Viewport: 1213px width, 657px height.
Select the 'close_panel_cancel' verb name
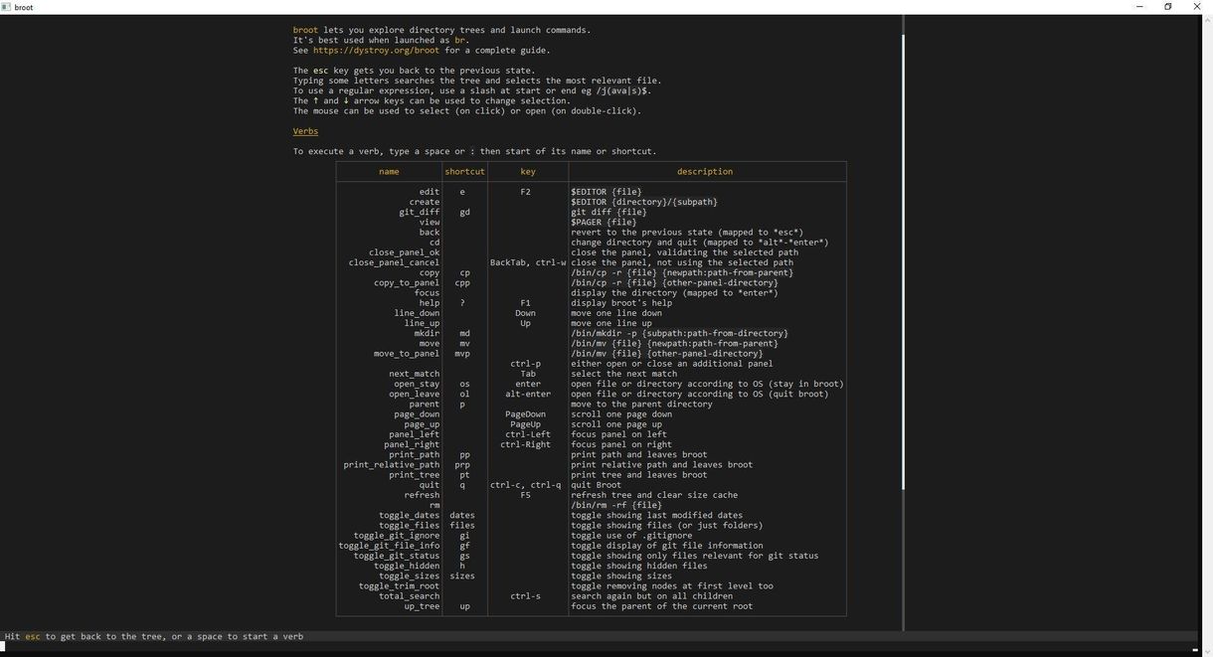[394, 262]
